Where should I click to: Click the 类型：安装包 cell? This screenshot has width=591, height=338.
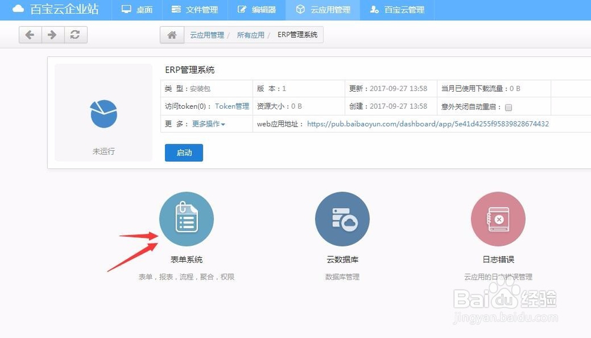point(206,89)
